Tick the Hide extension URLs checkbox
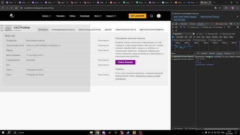The height and width of the screenshot is (135, 240). (220, 34)
